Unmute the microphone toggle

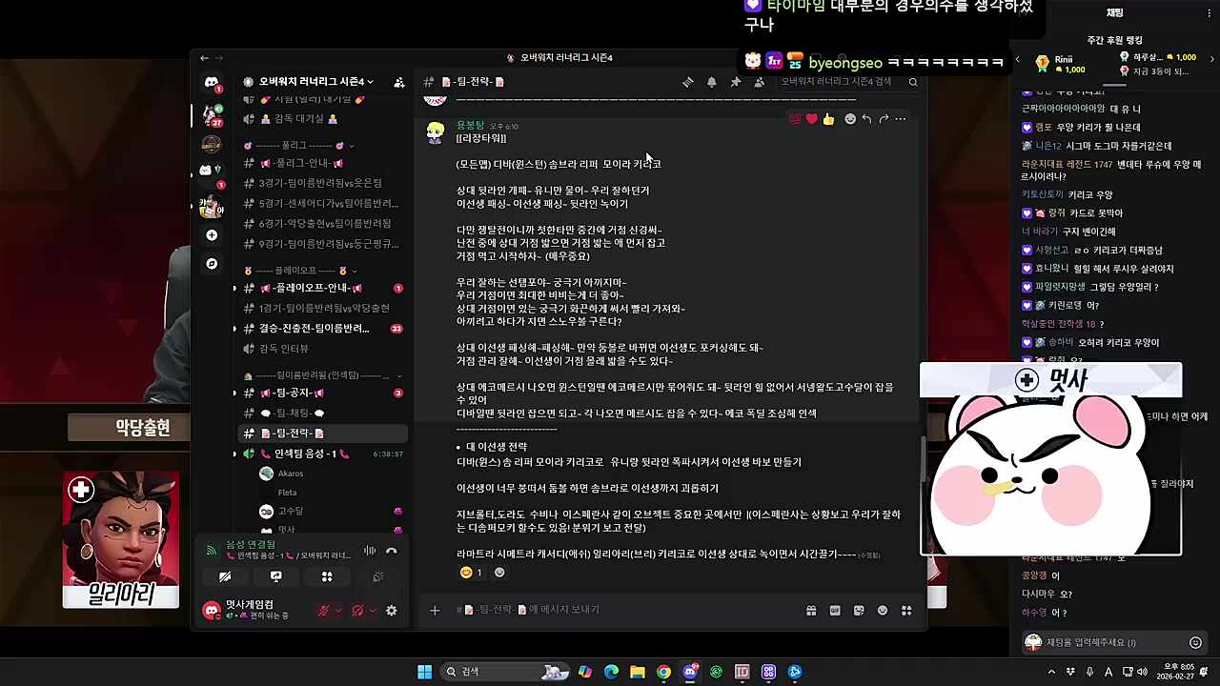tap(324, 610)
